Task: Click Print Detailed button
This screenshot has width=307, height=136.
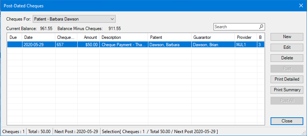Action: point(287,79)
